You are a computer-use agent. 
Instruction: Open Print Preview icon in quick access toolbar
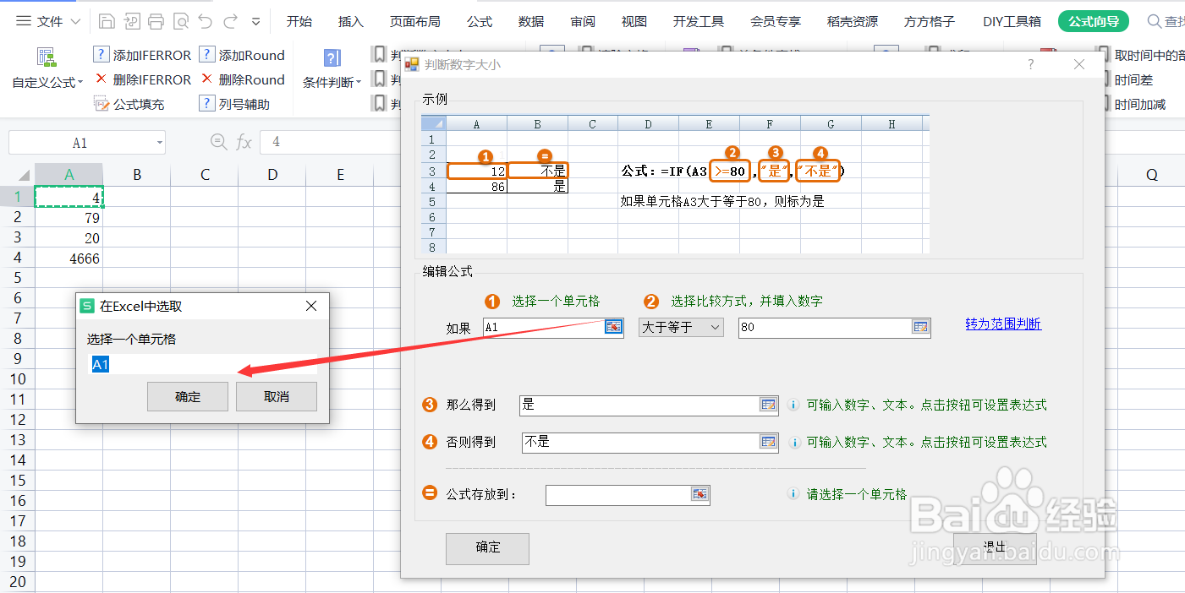tap(180, 21)
